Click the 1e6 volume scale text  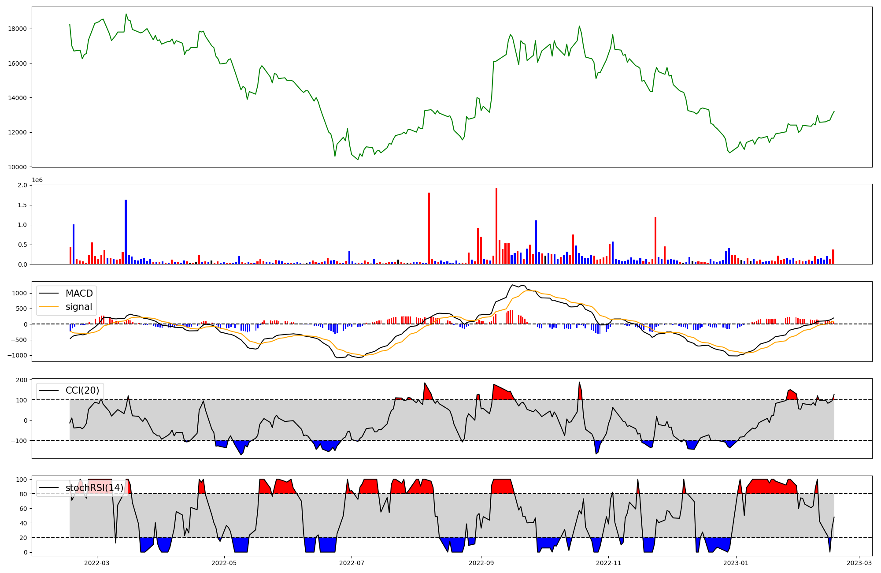coord(37,180)
